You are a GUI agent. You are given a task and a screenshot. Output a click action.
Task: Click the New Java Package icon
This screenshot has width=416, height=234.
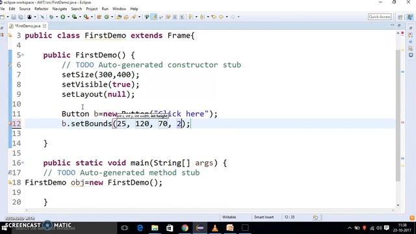(99, 17)
